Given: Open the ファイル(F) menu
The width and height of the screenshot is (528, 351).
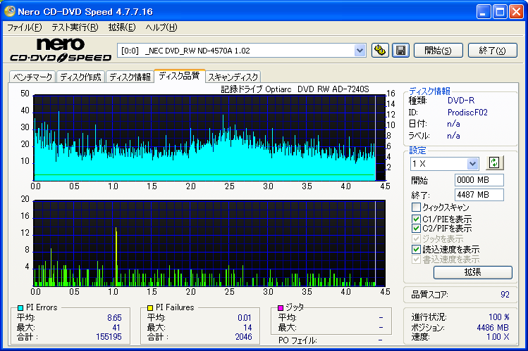Looking at the screenshot, I should click(x=24, y=27).
